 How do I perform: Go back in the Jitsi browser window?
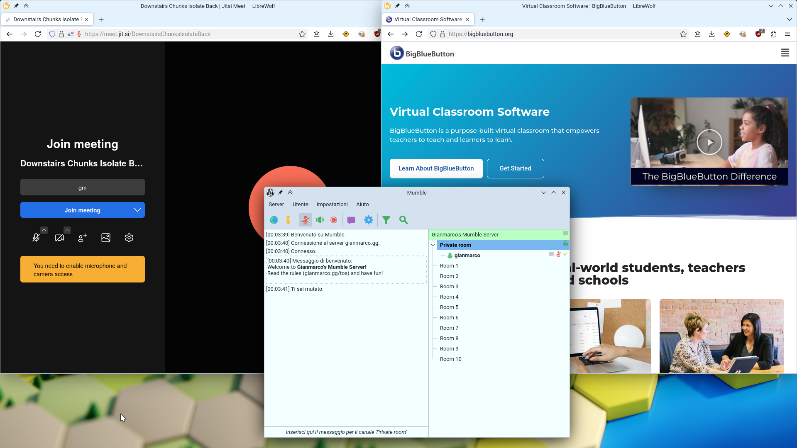click(10, 34)
